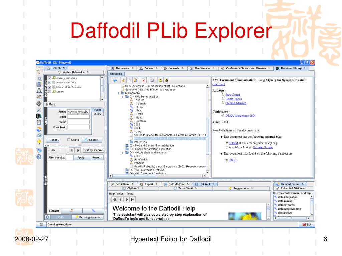This screenshot has height=256, width=342.
Task: Open the people/co-authors sidebar icon
Action: point(39,97)
